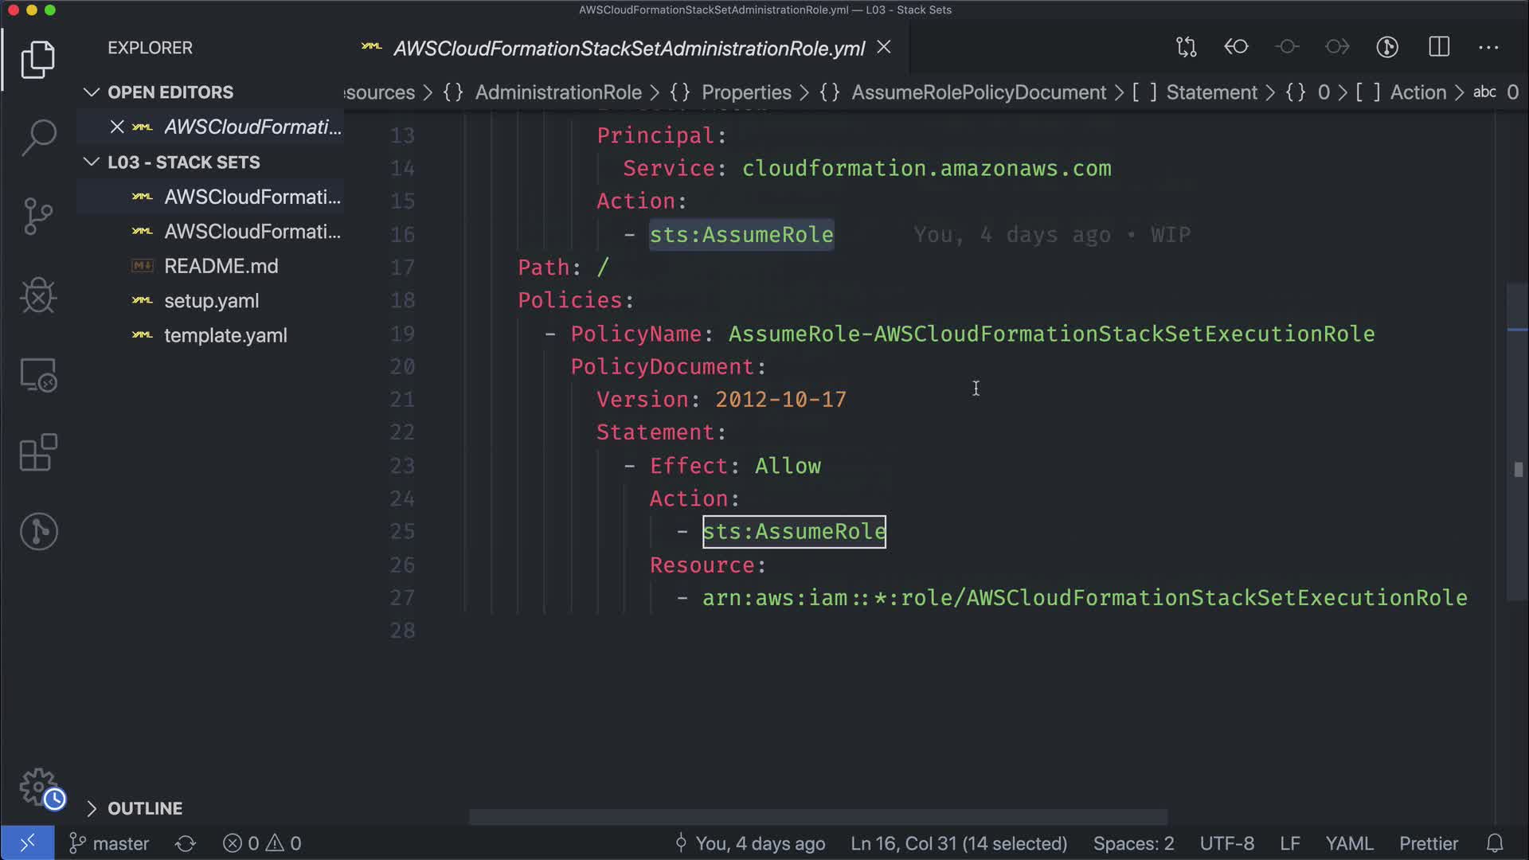Open the Source Control view
This screenshot has width=1529, height=860.
coord(38,216)
